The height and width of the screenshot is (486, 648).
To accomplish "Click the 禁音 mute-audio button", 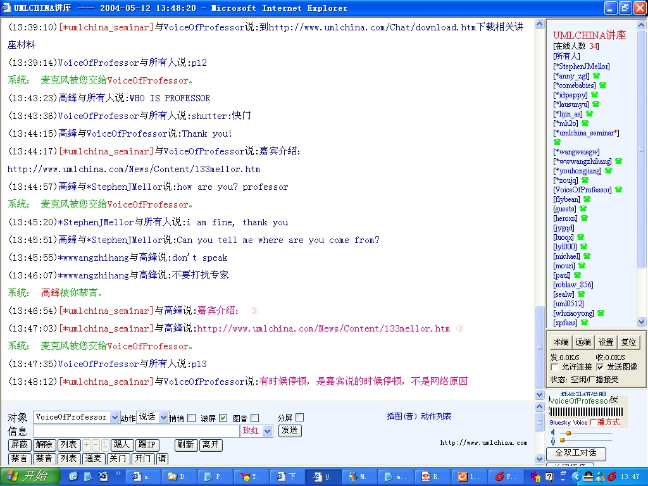I will [44, 459].
